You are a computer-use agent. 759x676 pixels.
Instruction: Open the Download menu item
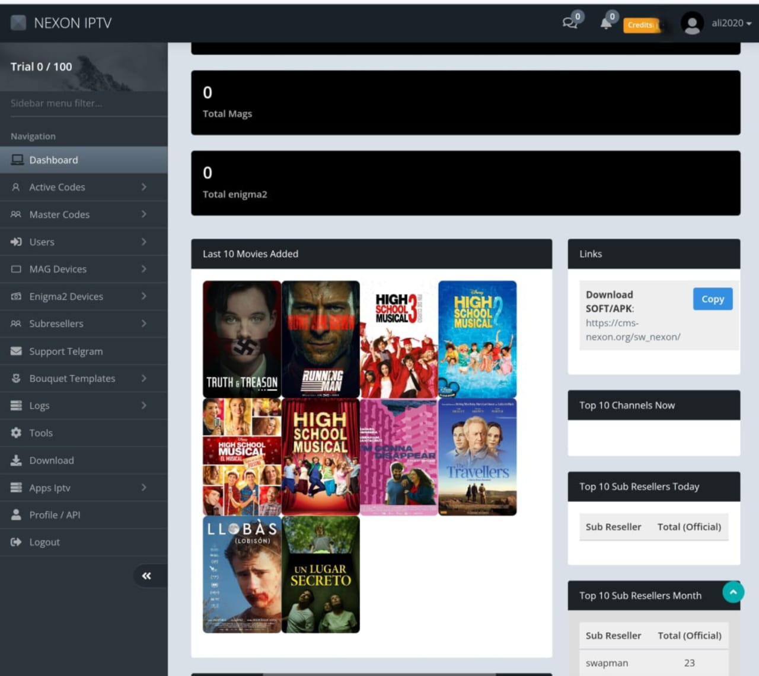(x=84, y=460)
